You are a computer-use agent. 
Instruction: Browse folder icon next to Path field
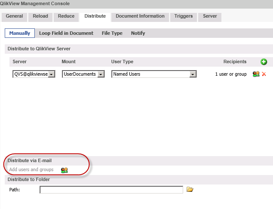tap(190, 189)
